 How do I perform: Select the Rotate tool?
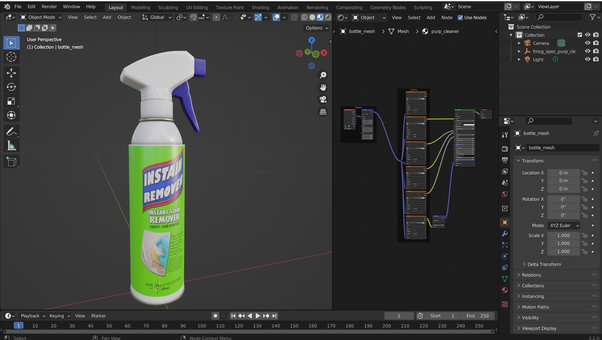tap(11, 87)
